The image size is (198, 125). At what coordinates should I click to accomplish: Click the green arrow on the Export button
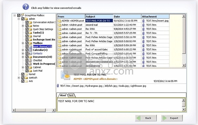165,118
